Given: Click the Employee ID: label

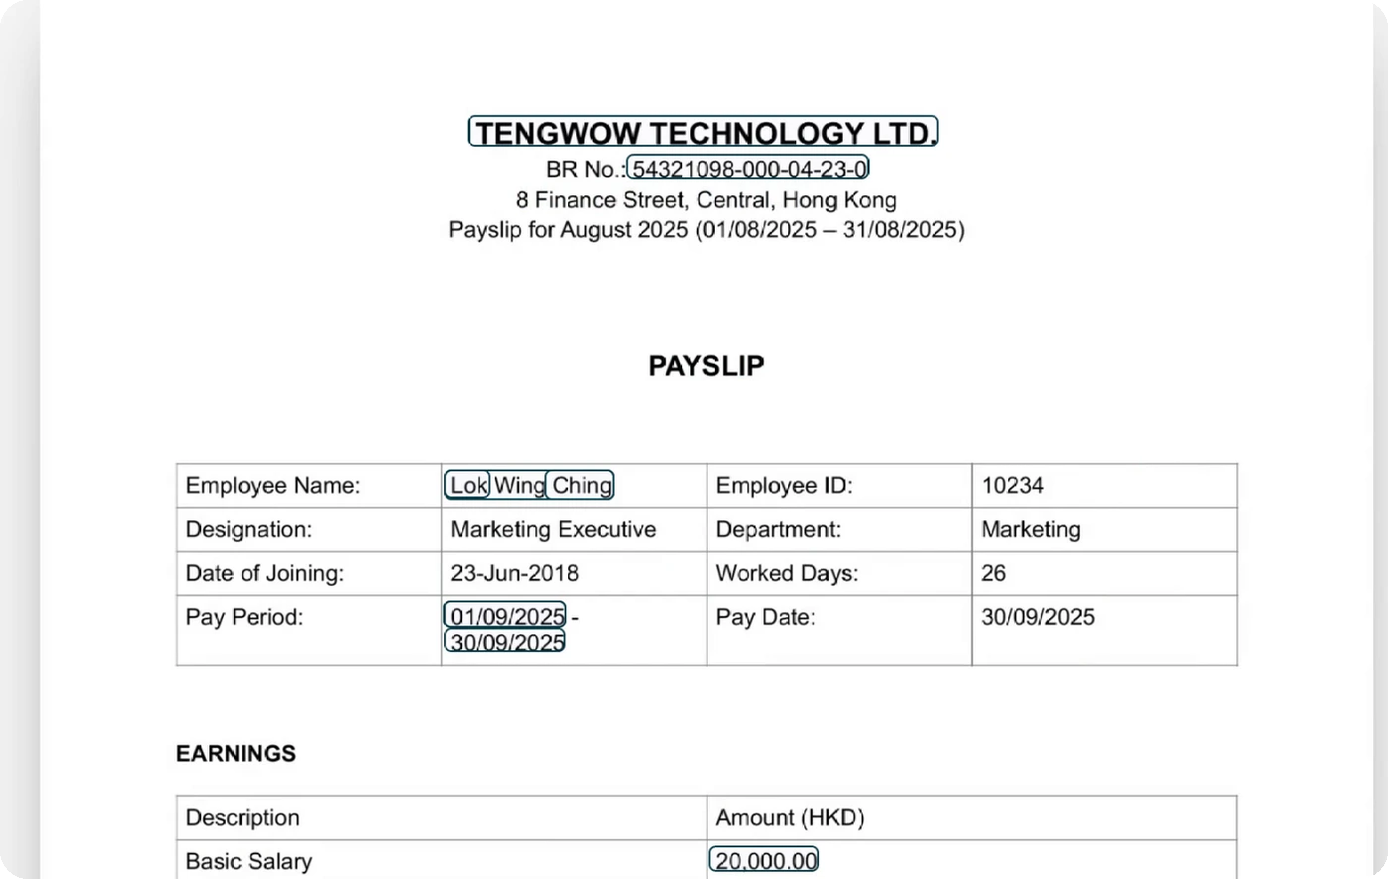Looking at the screenshot, I should 783,485.
